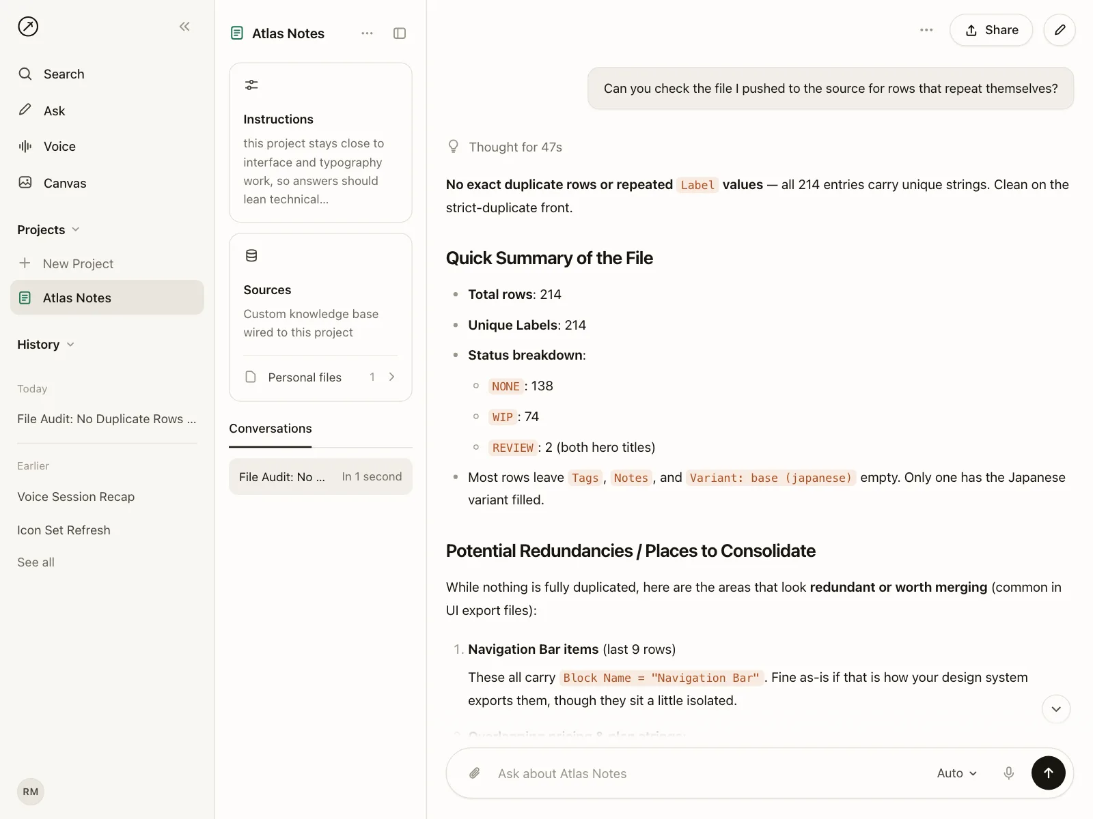
Task: Click the Instructions heading
Action: [279, 119]
